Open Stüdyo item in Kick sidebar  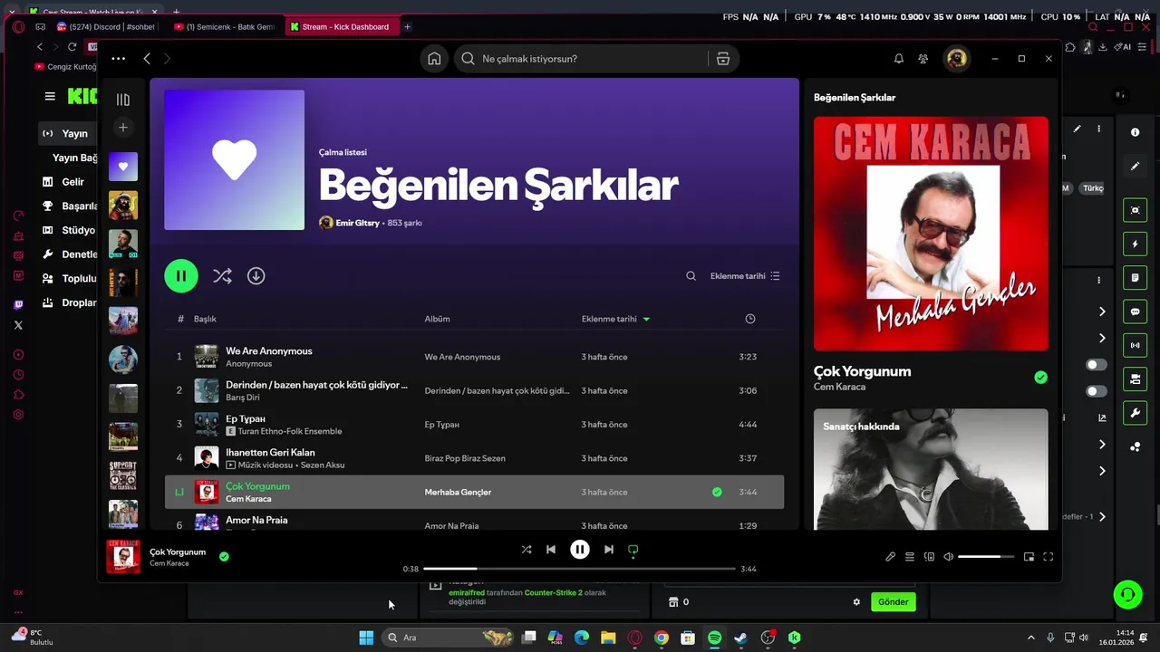point(68,230)
